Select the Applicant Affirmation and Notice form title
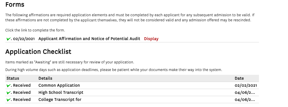The height and width of the screenshot is (107, 288). 89,39
